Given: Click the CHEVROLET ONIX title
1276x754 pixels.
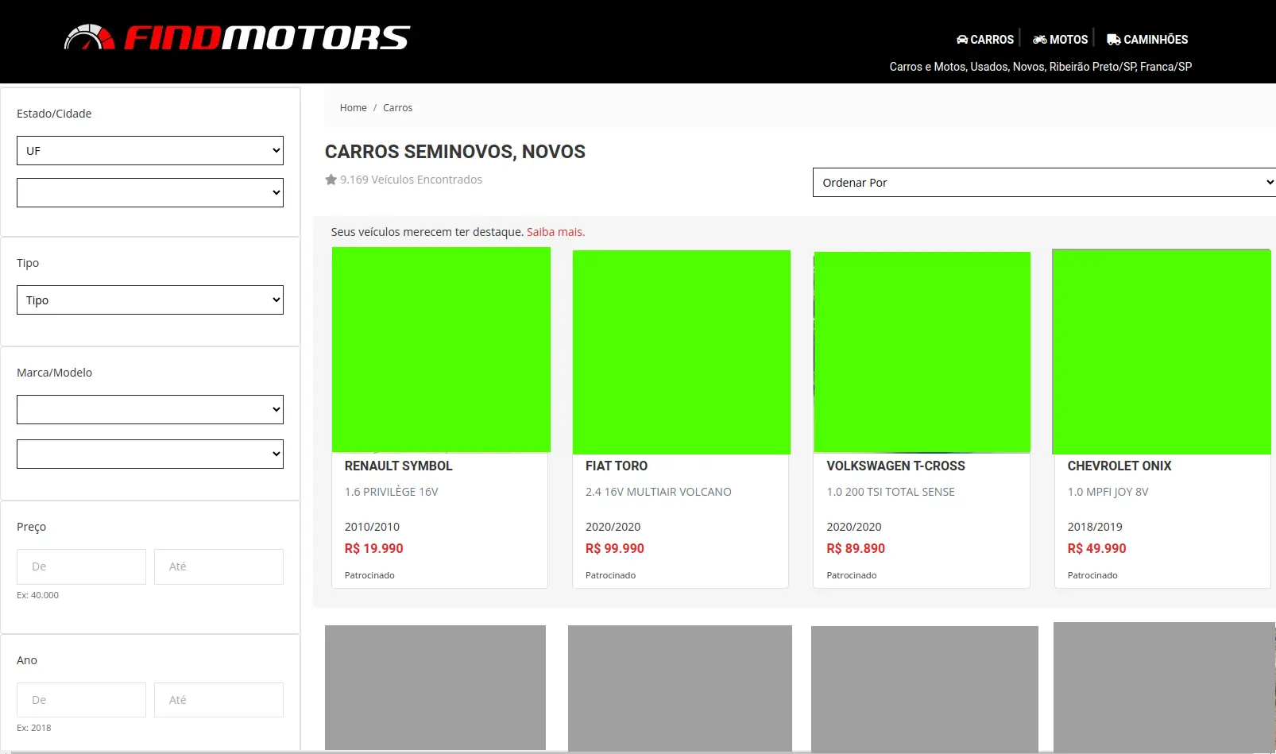Looking at the screenshot, I should coord(1119,466).
